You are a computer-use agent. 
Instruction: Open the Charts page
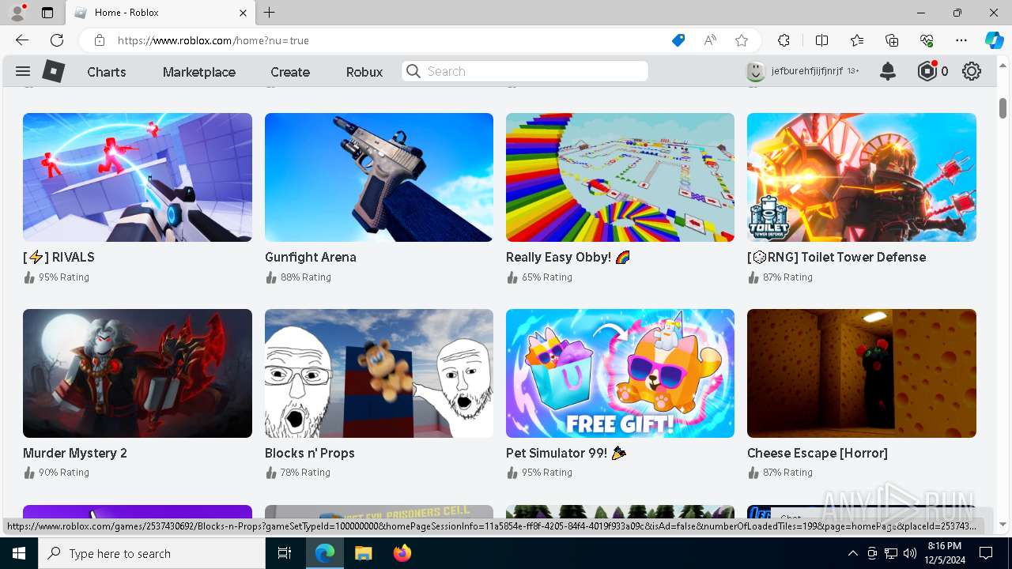(x=107, y=72)
